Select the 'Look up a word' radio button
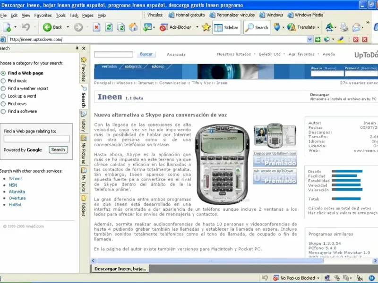 click(x=3, y=96)
